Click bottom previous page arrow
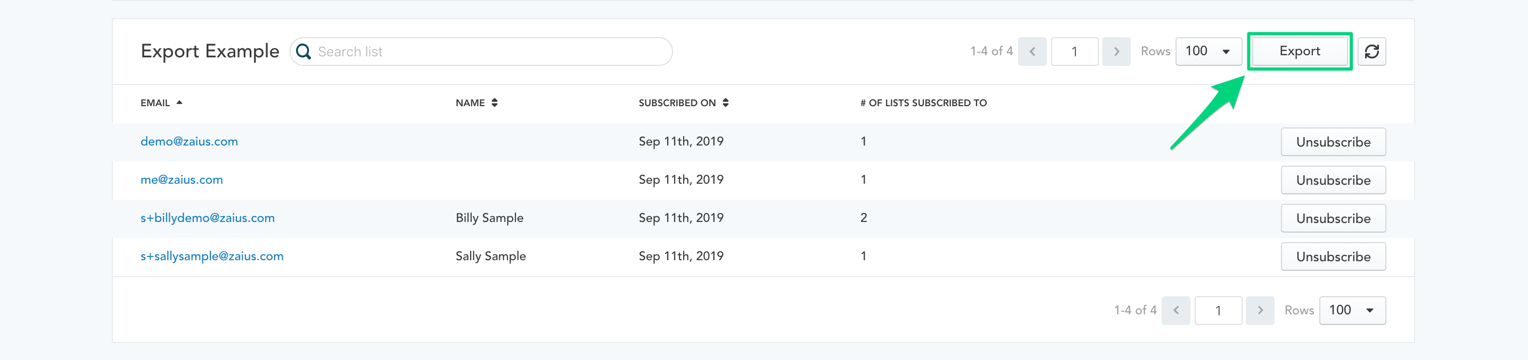 (x=1176, y=310)
